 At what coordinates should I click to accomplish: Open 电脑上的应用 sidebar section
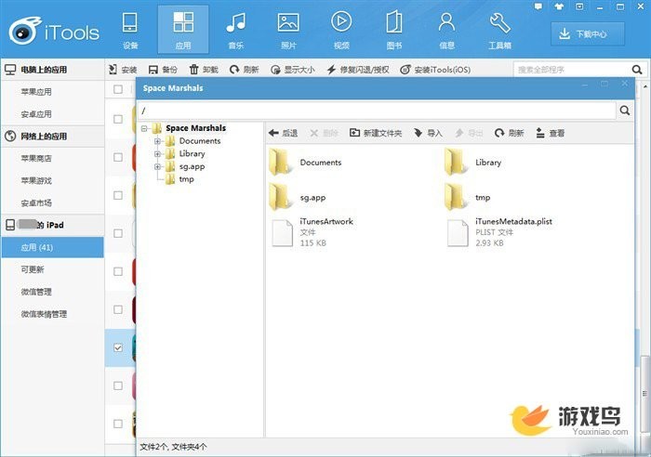pos(53,70)
